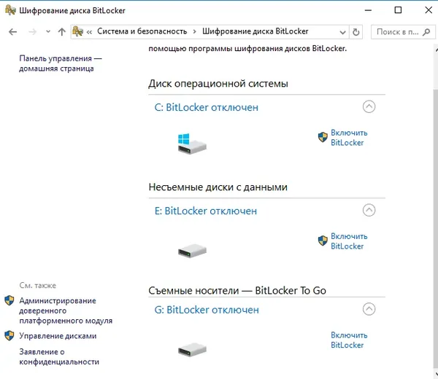Image resolution: width=438 pixels, height=379 pixels.
Task: Go up one level with up arrow
Action: coord(61,32)
